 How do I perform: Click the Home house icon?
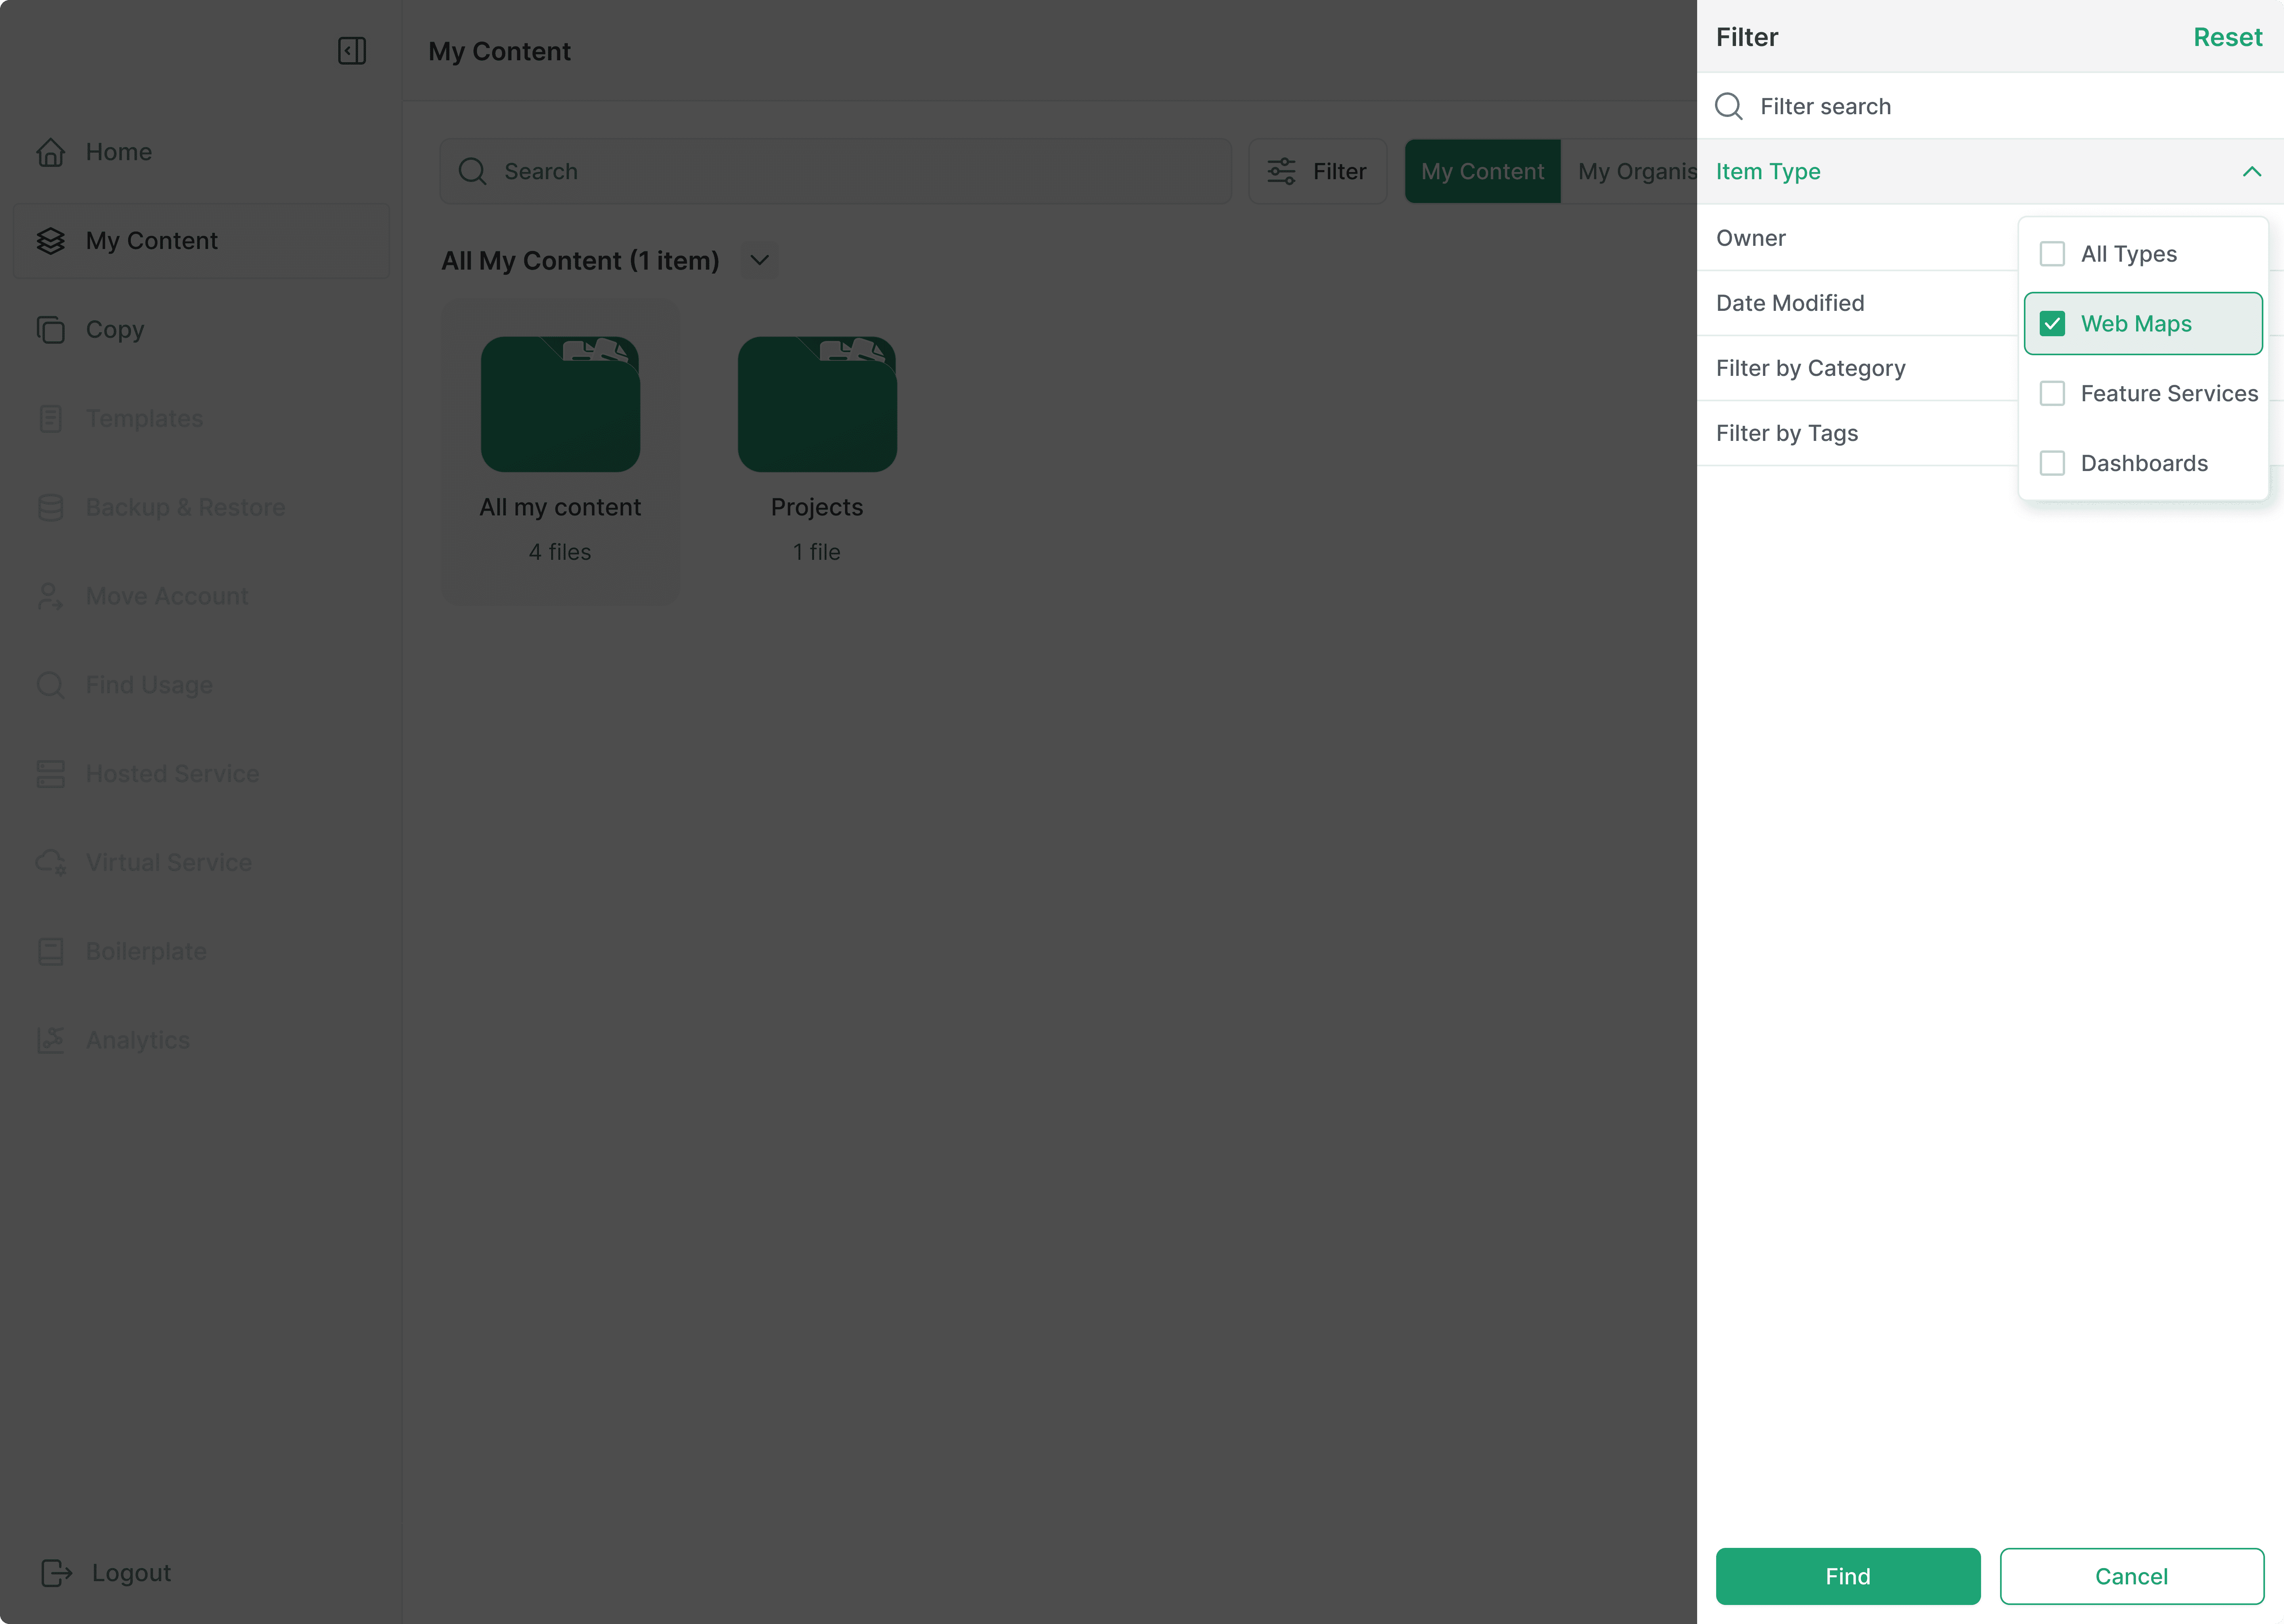(51, 152)
